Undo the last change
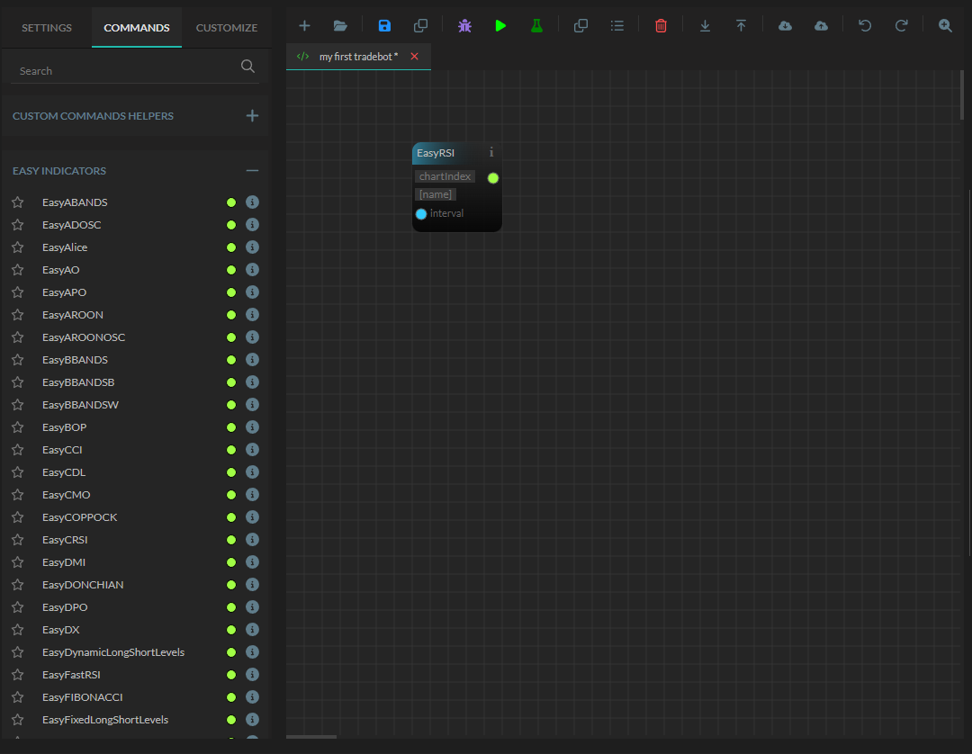 (x=864, y=25)
